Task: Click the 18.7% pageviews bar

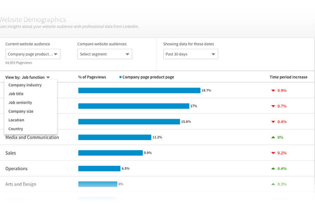Action: point(139,90)
